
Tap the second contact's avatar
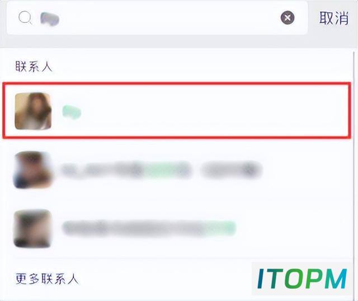pyautogui.click(x=33, y=170)
